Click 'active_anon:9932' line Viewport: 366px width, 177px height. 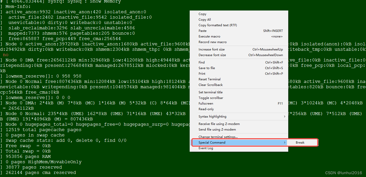[76, 12]
